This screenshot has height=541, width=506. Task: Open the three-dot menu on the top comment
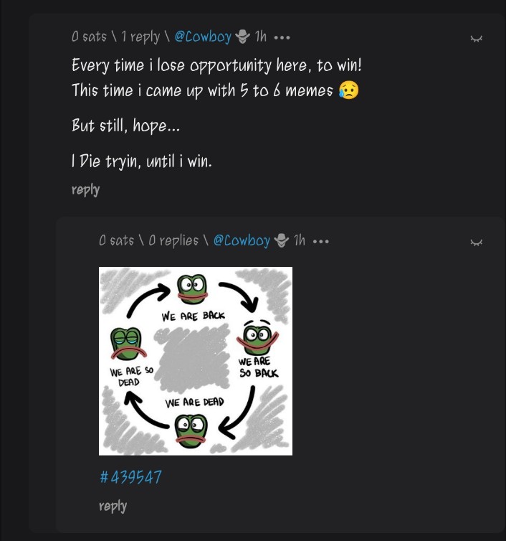(x=282, y=37)
